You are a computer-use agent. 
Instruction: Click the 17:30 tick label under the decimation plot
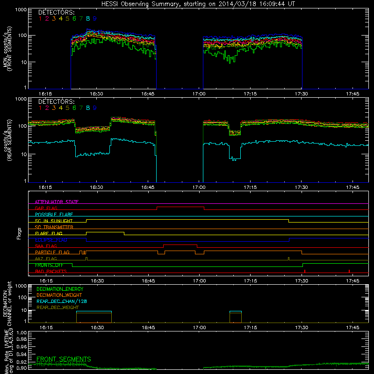click(302, 328)
